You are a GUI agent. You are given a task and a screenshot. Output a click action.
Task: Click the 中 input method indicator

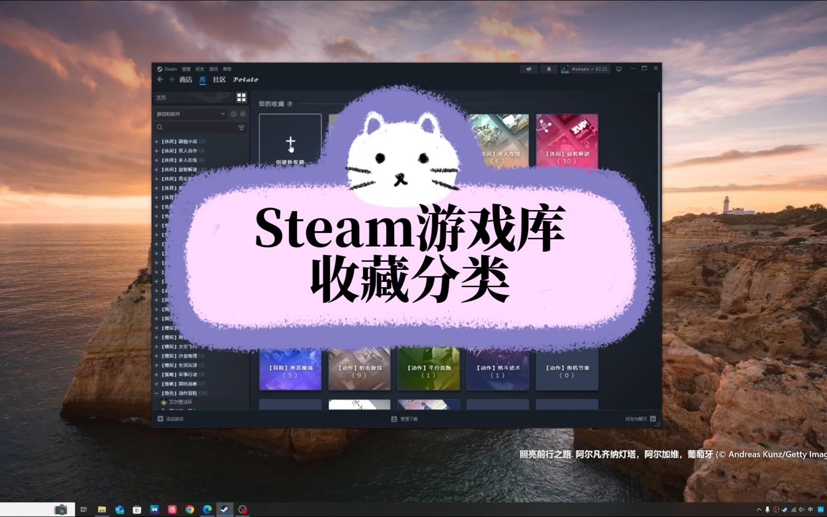(810, 510)
